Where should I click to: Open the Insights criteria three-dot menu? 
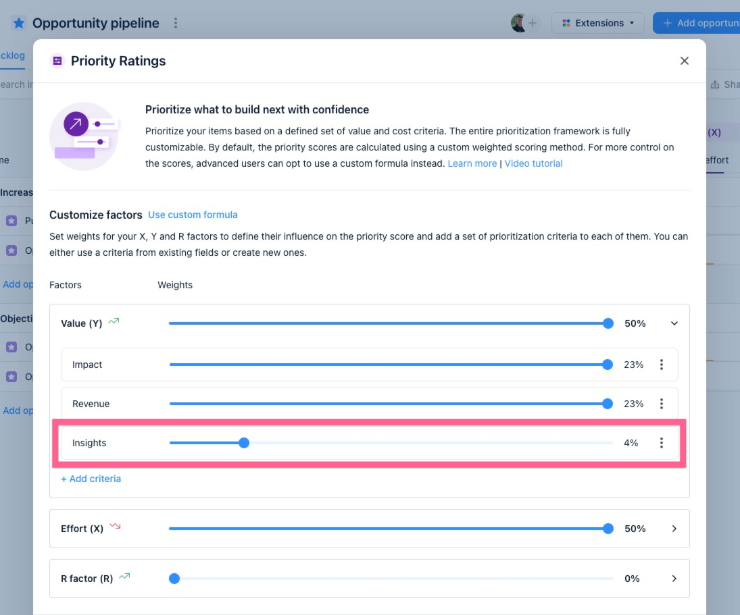pos(661,443)
